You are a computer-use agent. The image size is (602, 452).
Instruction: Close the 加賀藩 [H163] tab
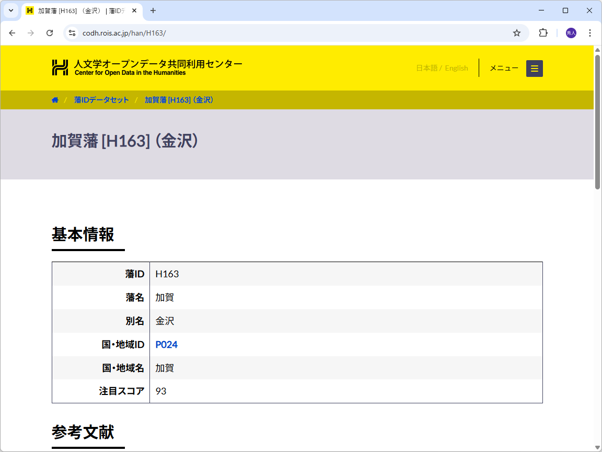pyautogui.click(x=134, y=10)
